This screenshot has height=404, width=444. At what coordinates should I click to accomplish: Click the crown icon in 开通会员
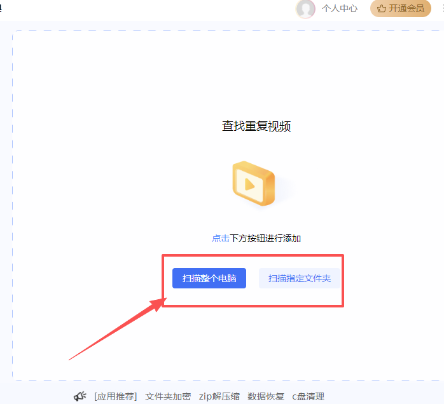pos(382,9)
